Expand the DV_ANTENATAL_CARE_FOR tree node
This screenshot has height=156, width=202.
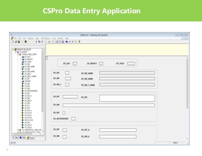point(18,130)
